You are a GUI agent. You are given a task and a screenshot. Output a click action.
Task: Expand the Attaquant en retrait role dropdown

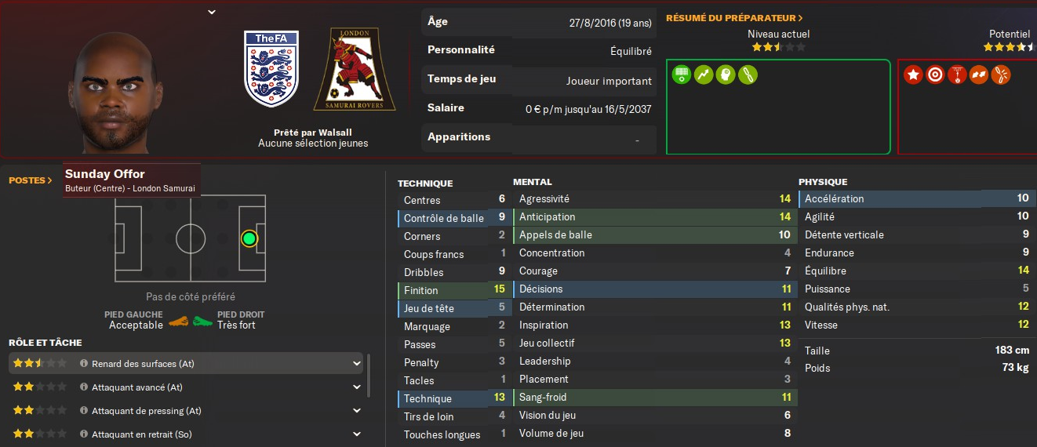pyautogui.click(x=357, y=434)
